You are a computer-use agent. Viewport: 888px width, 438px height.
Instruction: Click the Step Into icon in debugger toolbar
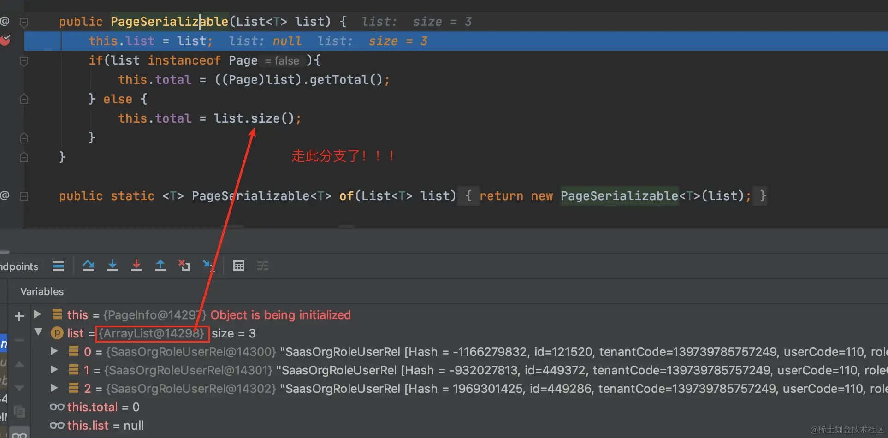point(112,266)
